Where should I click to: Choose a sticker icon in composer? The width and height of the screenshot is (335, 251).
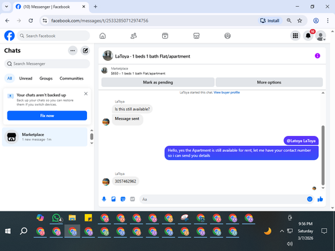[x=123, y=199]
